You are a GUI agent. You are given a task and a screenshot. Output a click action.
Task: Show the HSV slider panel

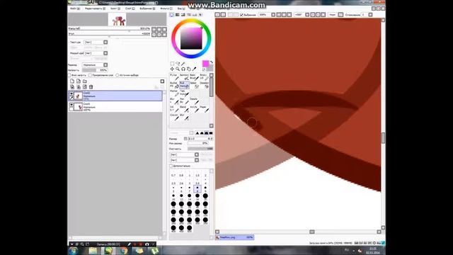coord(183,15)
